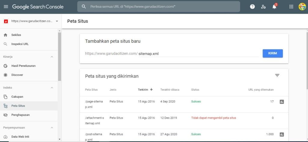Open Sekilas in the sidebar
Screen dimensions: 308x142
(29, 35)
